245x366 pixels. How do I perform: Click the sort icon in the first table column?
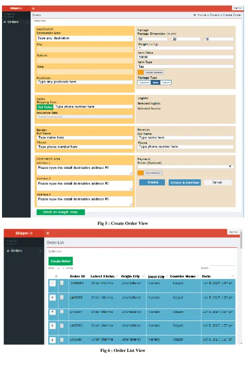point(56,276)
